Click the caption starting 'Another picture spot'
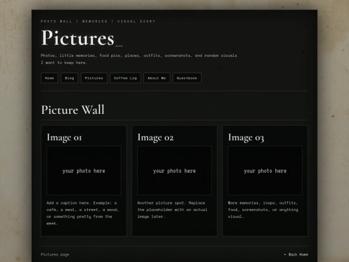The height and width of the screenshot is (262, 349). point(173,210)
